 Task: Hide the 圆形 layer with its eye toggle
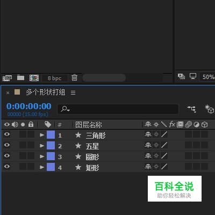(7, 156)
